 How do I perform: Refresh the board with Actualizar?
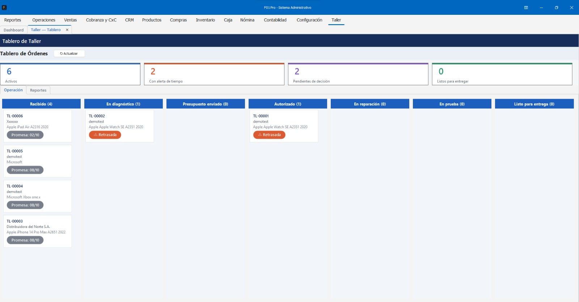coord(69,53)
